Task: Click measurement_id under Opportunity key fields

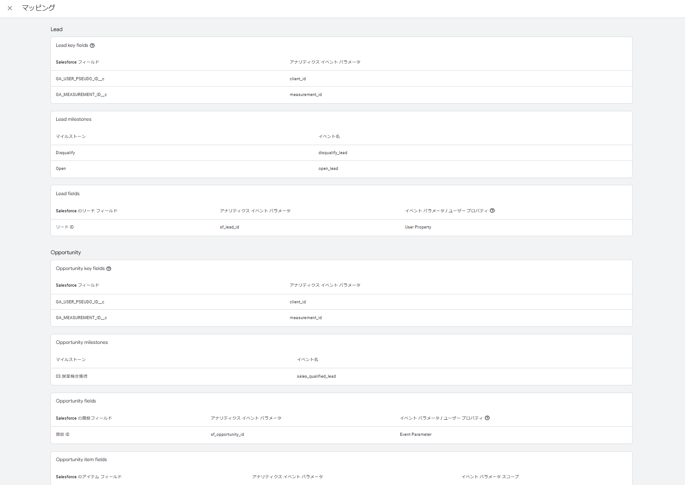Action: (306, 318)
